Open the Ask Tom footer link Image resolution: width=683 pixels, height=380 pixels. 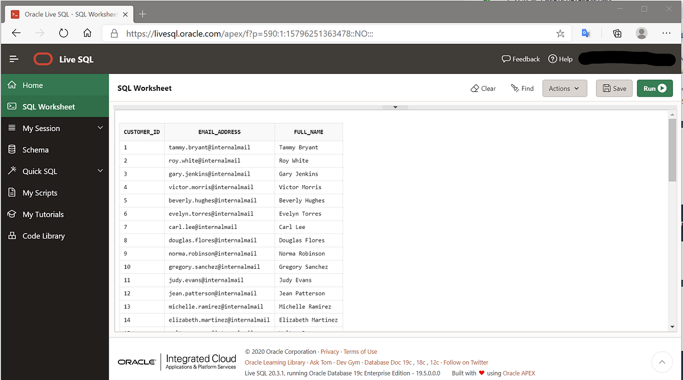coord(320,362)
